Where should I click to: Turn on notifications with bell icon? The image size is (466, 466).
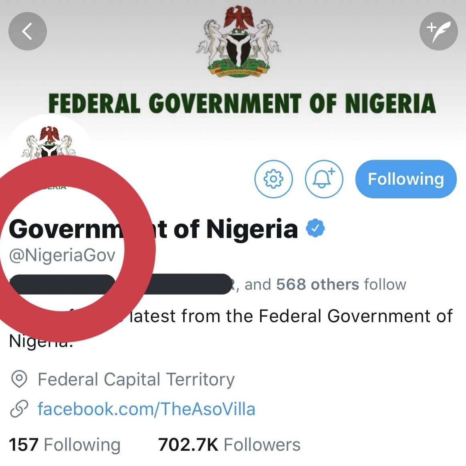click(x=324, y=179)
